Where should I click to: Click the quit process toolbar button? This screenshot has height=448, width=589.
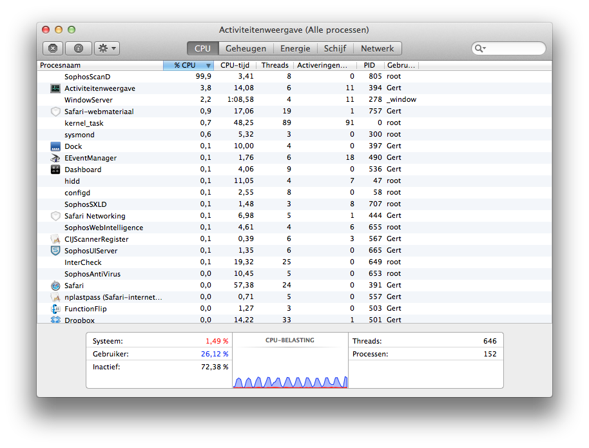point(53,48)
